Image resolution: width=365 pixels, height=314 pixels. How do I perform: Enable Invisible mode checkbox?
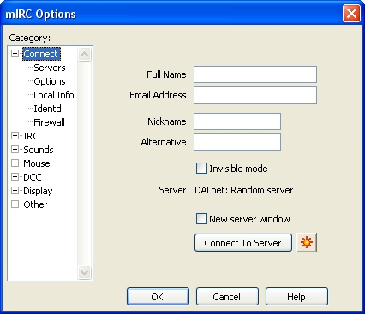pos(201,169)
